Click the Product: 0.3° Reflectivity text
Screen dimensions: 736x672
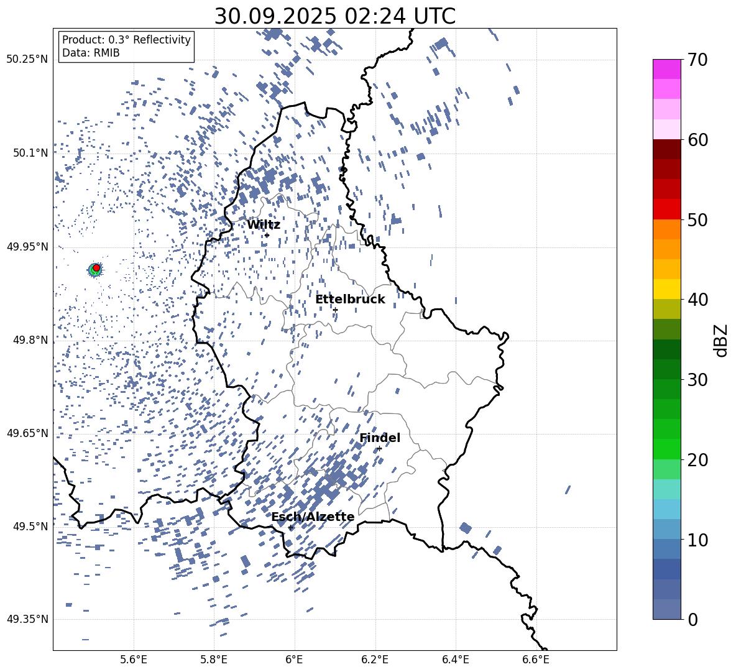[x=126, y=40]
